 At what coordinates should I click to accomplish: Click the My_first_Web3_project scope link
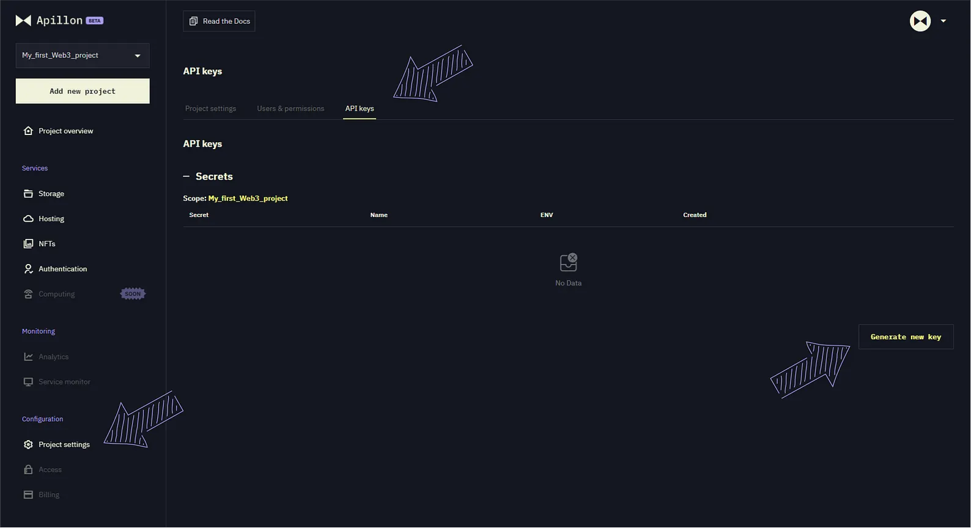point(248,199)
